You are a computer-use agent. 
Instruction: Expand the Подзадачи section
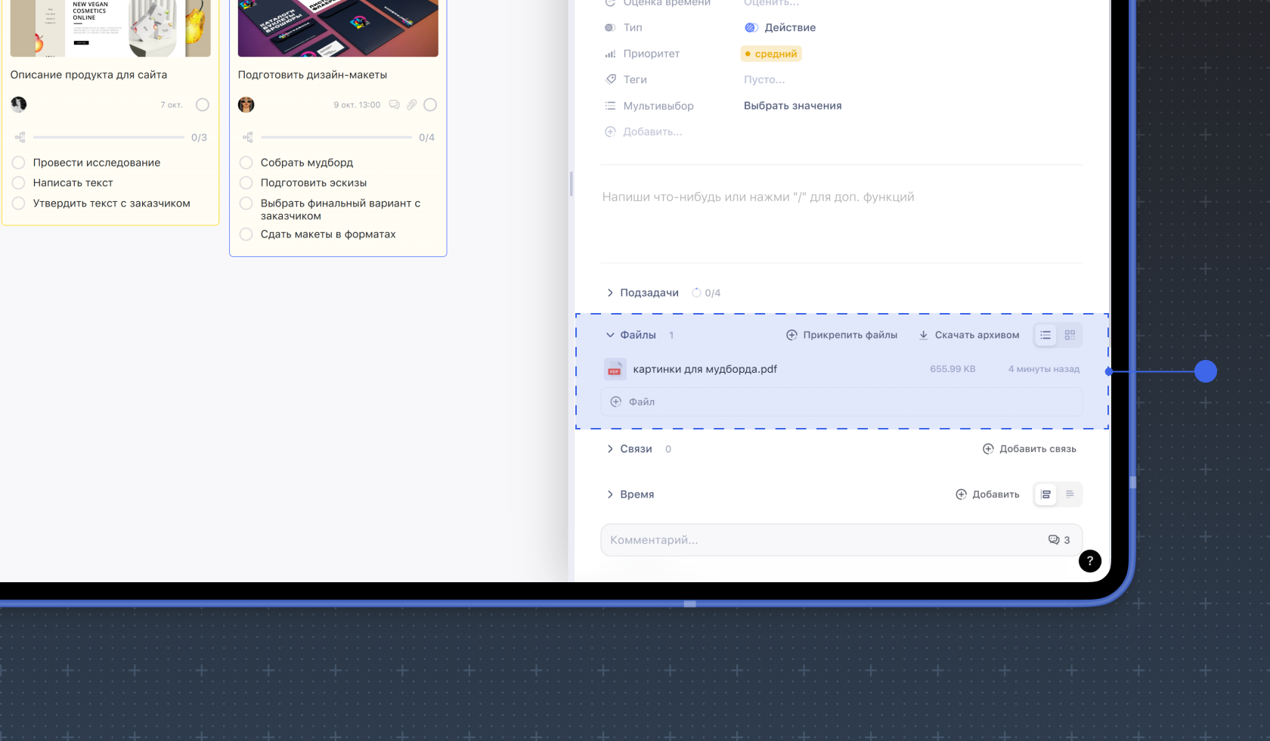point(610,293)
